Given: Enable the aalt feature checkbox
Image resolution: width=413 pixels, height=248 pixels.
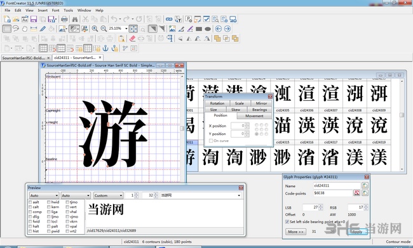Looking at the screenshot, I should point(30,202).
